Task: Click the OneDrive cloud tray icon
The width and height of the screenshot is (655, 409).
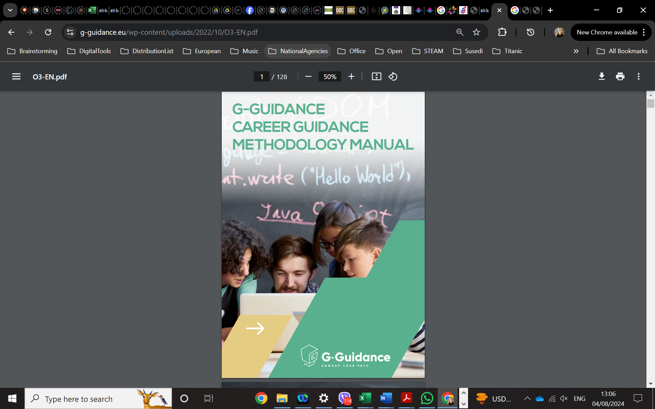Action: click(x=540, y=398)
